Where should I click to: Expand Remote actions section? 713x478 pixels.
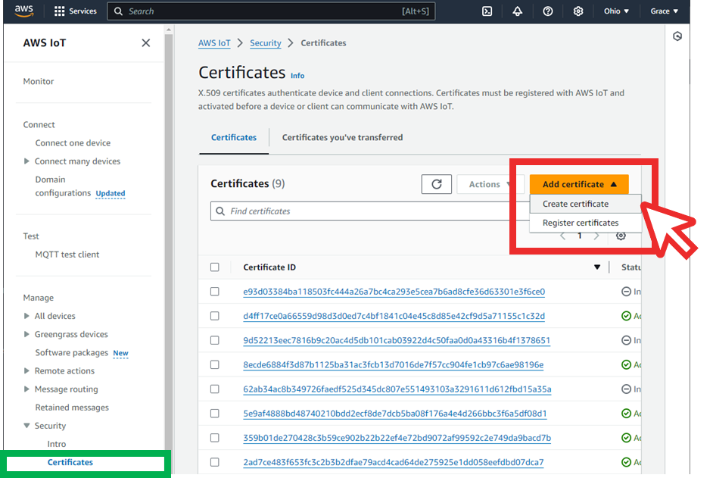tap(26, 370)
